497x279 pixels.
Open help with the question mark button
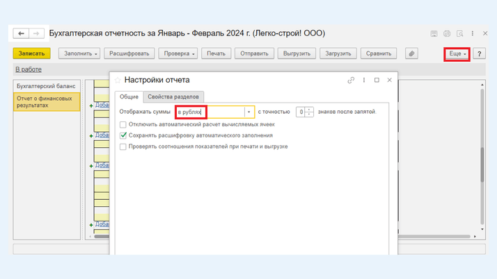coord(479,53)
